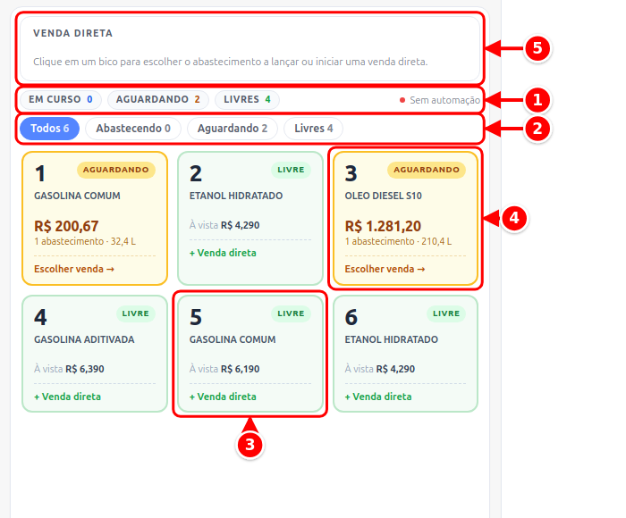Click the 'Clique em um bico' instruction text
This screenshot has width=626, height=518.
click(231, 62)
